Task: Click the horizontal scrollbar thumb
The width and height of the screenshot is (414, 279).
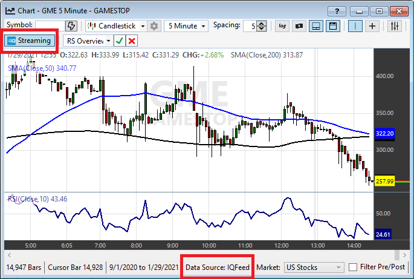Action: pos(397,255)
